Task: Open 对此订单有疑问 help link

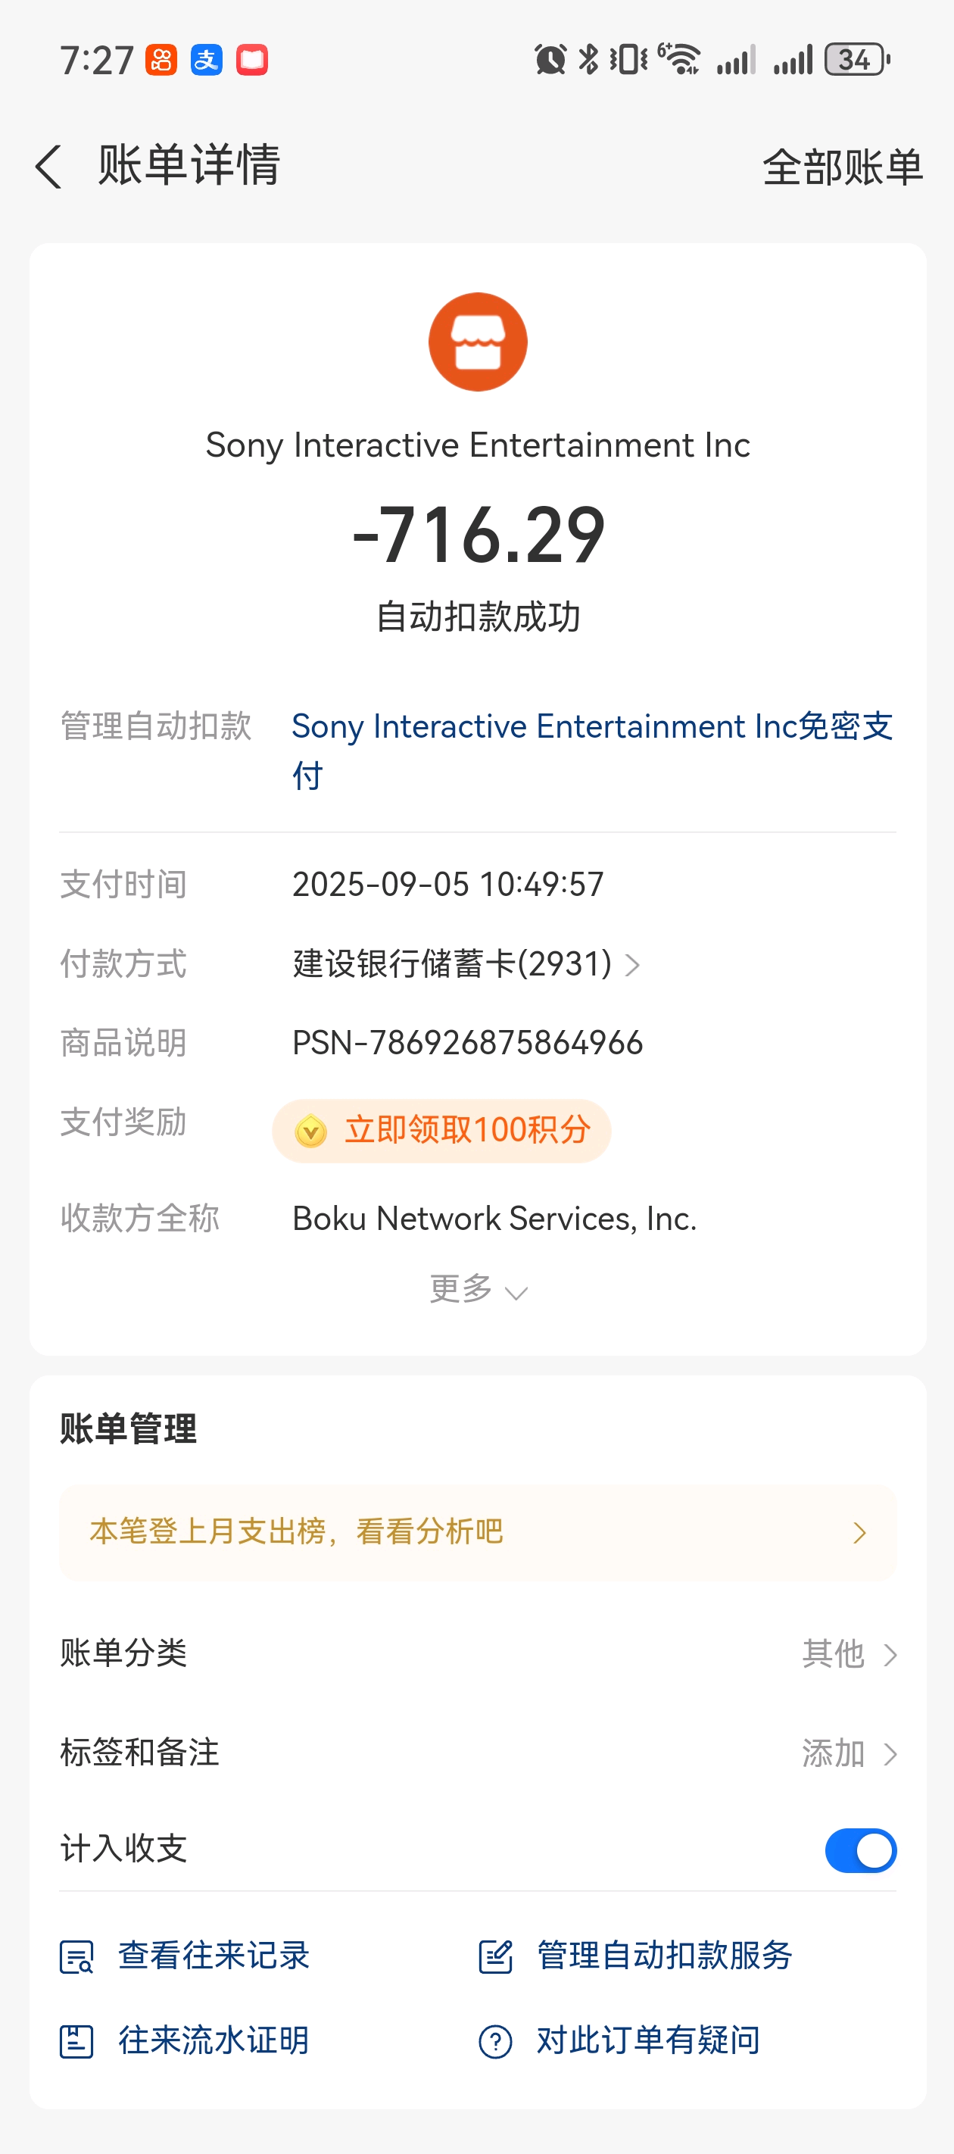Action: tap(648, 2040)
